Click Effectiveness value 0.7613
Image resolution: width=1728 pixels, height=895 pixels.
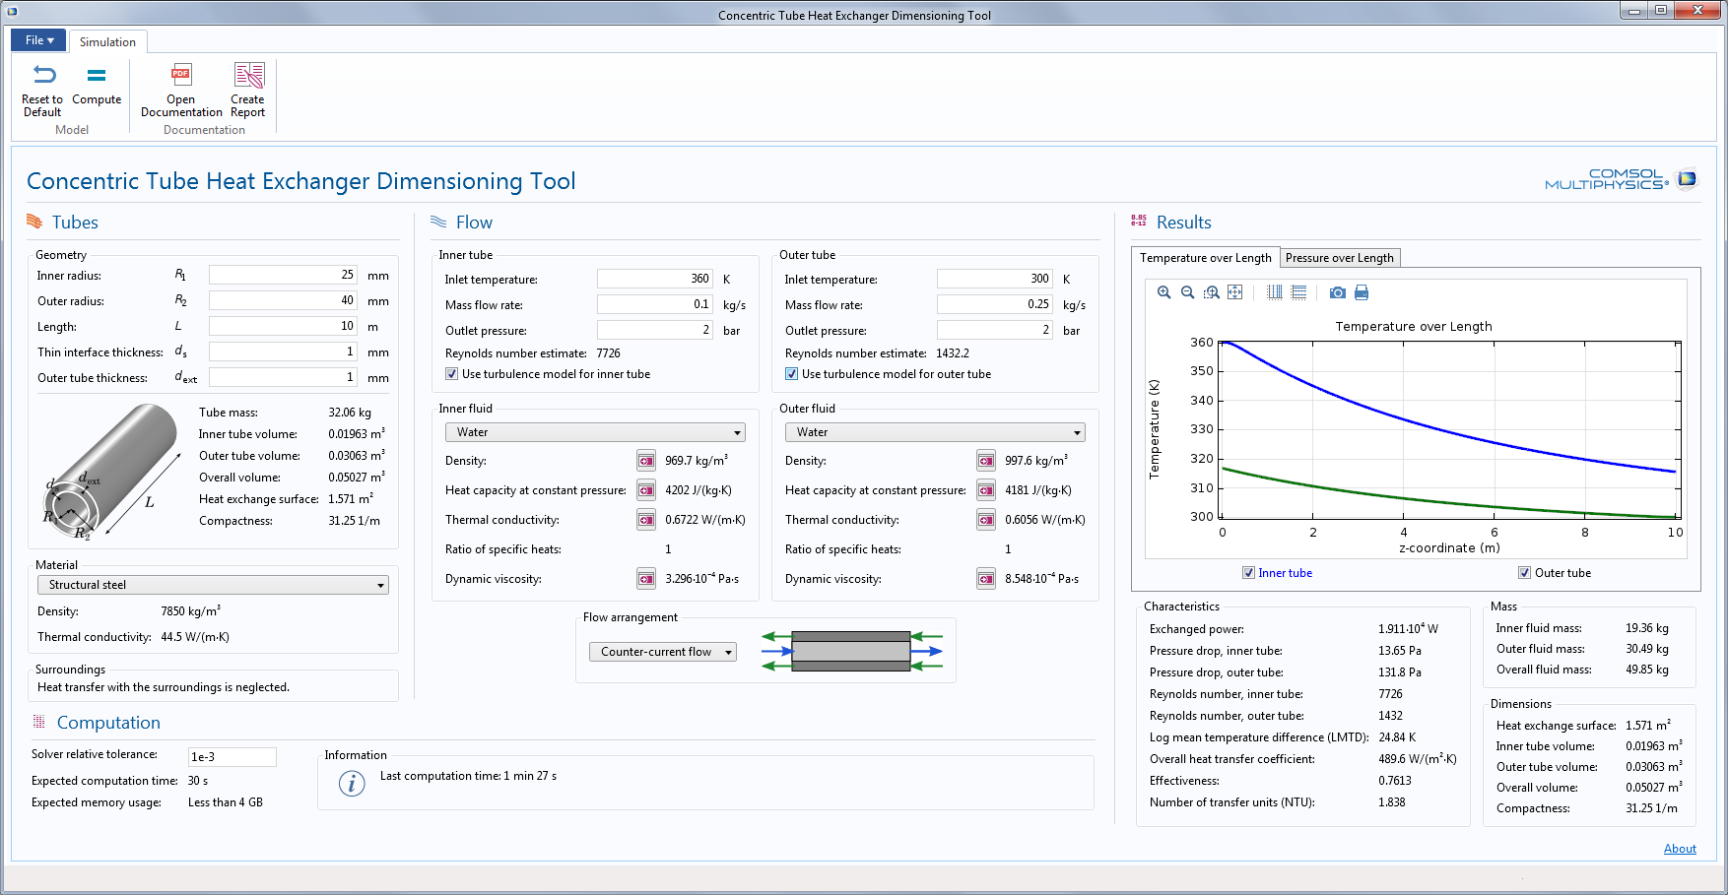[x=1395, y=781]
